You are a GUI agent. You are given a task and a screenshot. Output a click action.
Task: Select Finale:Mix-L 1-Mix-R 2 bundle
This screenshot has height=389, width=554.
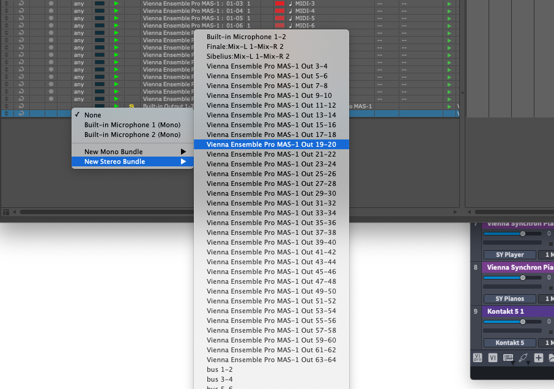271,46
